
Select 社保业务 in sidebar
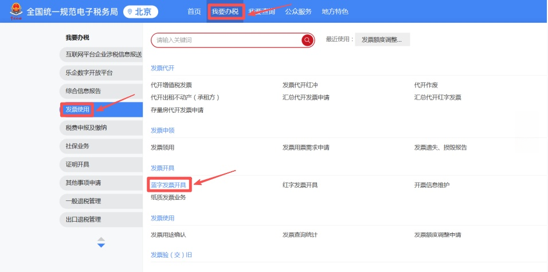(101, 146)
